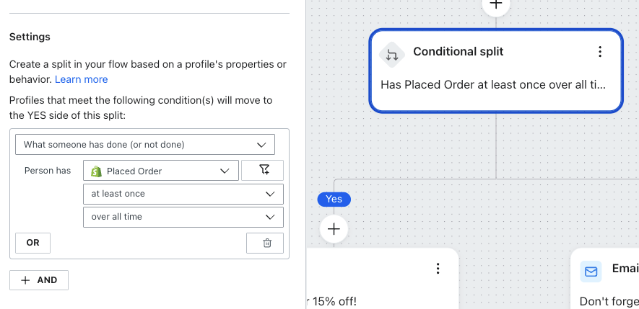Open the condition type dropdown

[144, 145]
